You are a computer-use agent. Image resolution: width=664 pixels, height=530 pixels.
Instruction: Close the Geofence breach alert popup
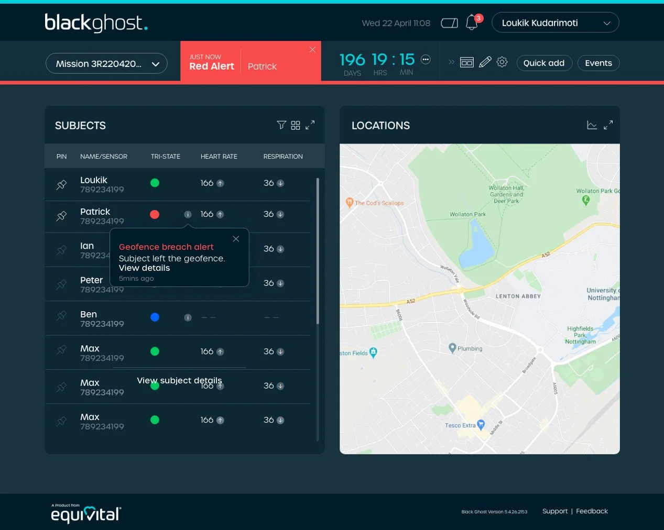point(236,239)
